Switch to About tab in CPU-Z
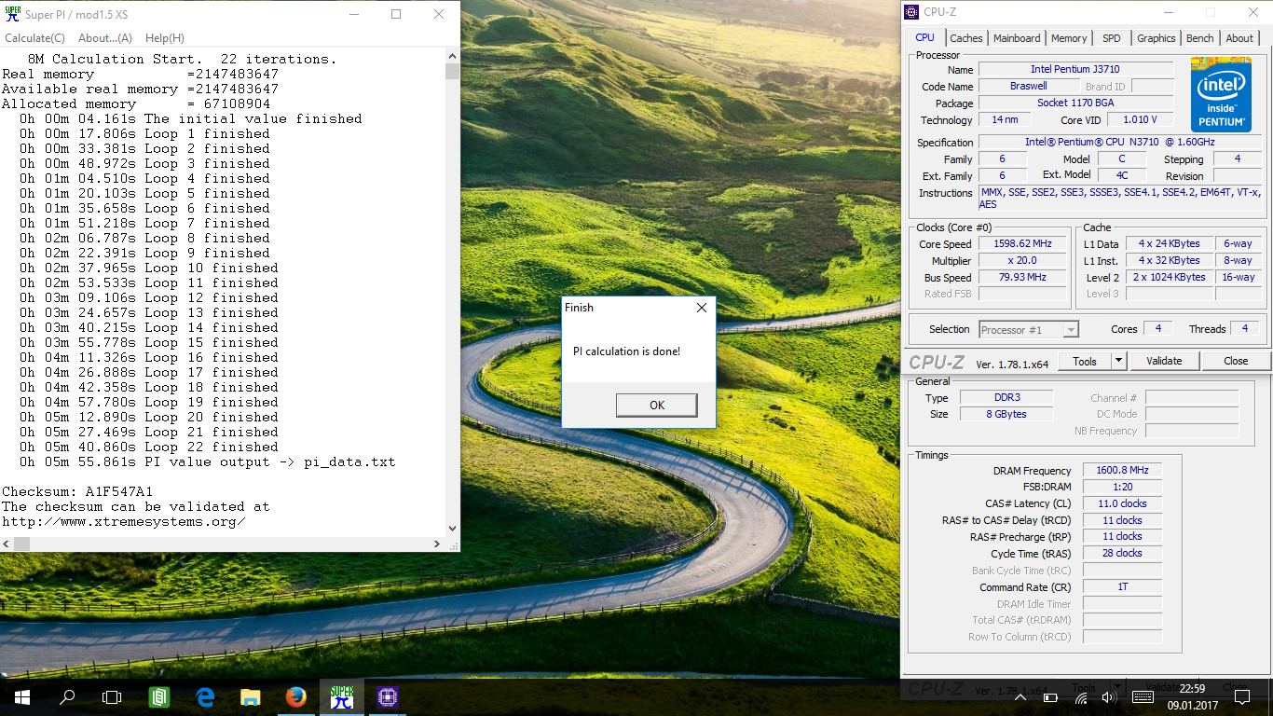 1239,38
